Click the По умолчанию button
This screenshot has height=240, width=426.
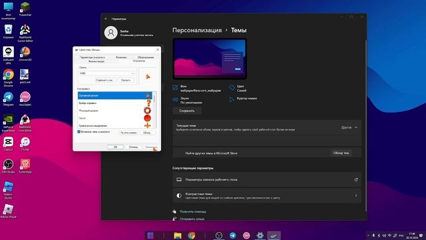coord(128,133)
